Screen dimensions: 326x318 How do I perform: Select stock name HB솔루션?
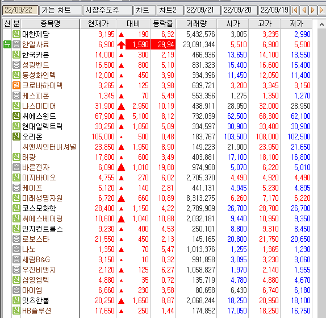(36, 311)
